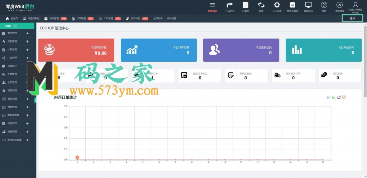Open the 部分发货订单 stat box
The height and width of the screenshot is (178, 367).
[x=293, y=76]
